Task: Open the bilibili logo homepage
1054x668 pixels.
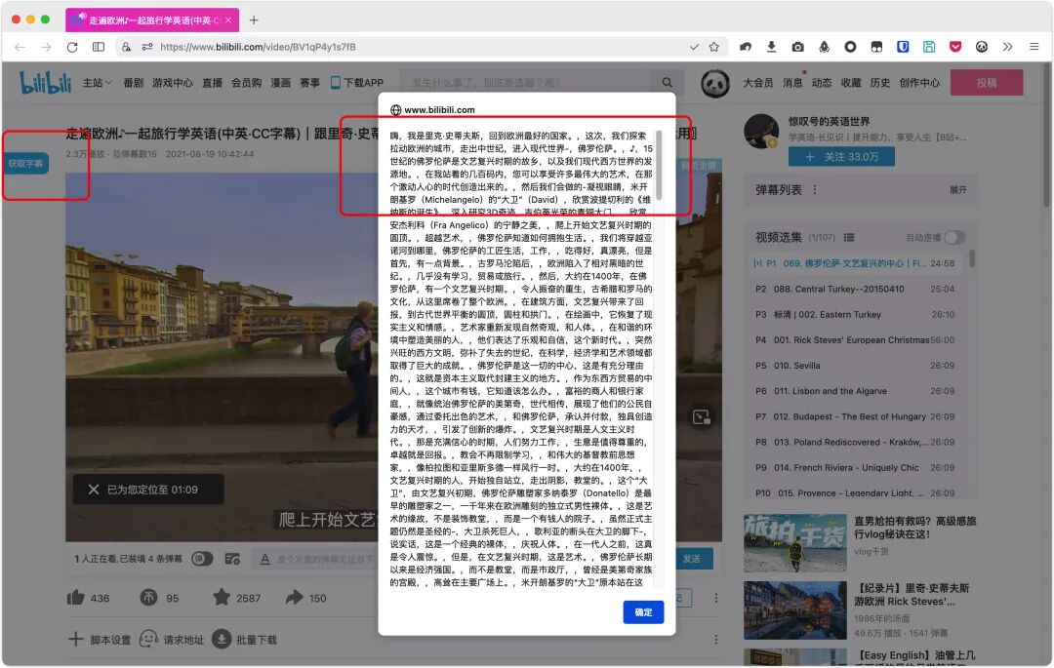Action: (x=45, y=83)
